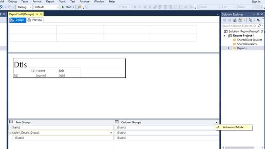Click the Sign in link

[256, 2]
